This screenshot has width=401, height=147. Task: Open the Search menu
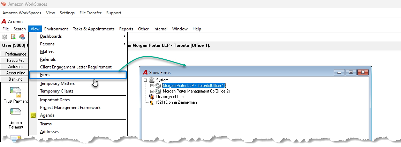[20, 29]
